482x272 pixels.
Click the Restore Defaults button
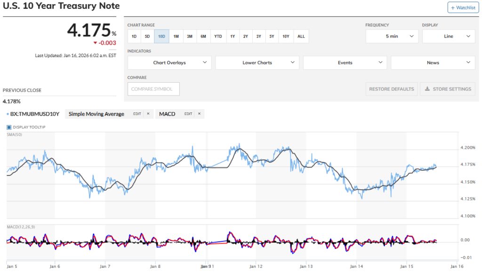click(x=392, y=89)
